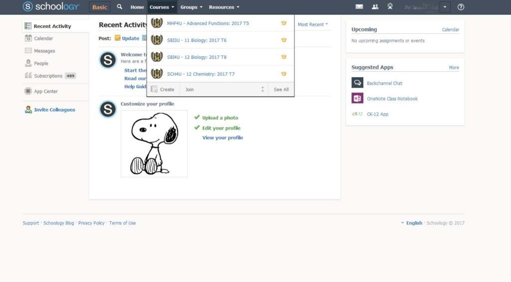This screenshot has height=282, width=511.
Task: Click the crown icon beside MHF4U
Action: [284, 23]
